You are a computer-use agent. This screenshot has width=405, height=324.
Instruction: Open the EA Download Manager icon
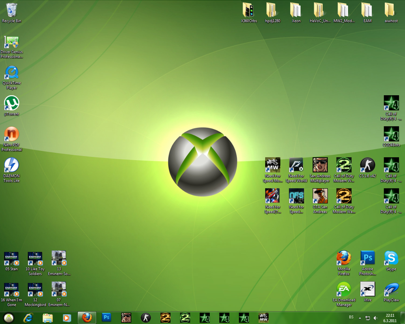tap(343, 289)
